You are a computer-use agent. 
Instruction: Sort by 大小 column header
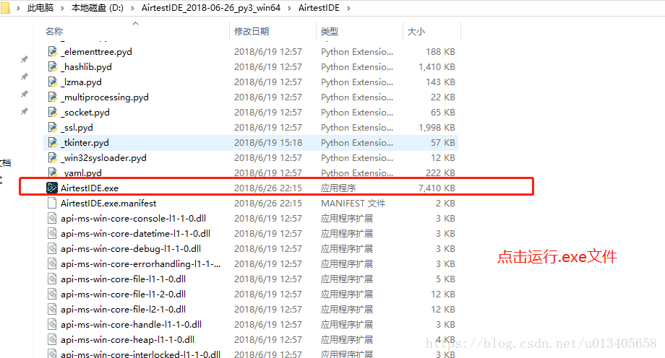click(416, 31)
